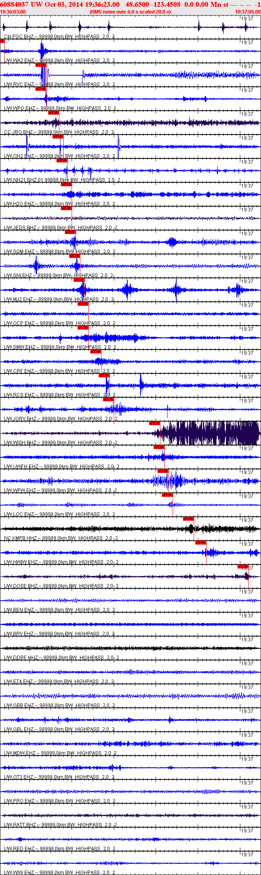Click the red pick flag on RCS trace
This screenshot has height=875, width=261.
click(x=104, y=375)
